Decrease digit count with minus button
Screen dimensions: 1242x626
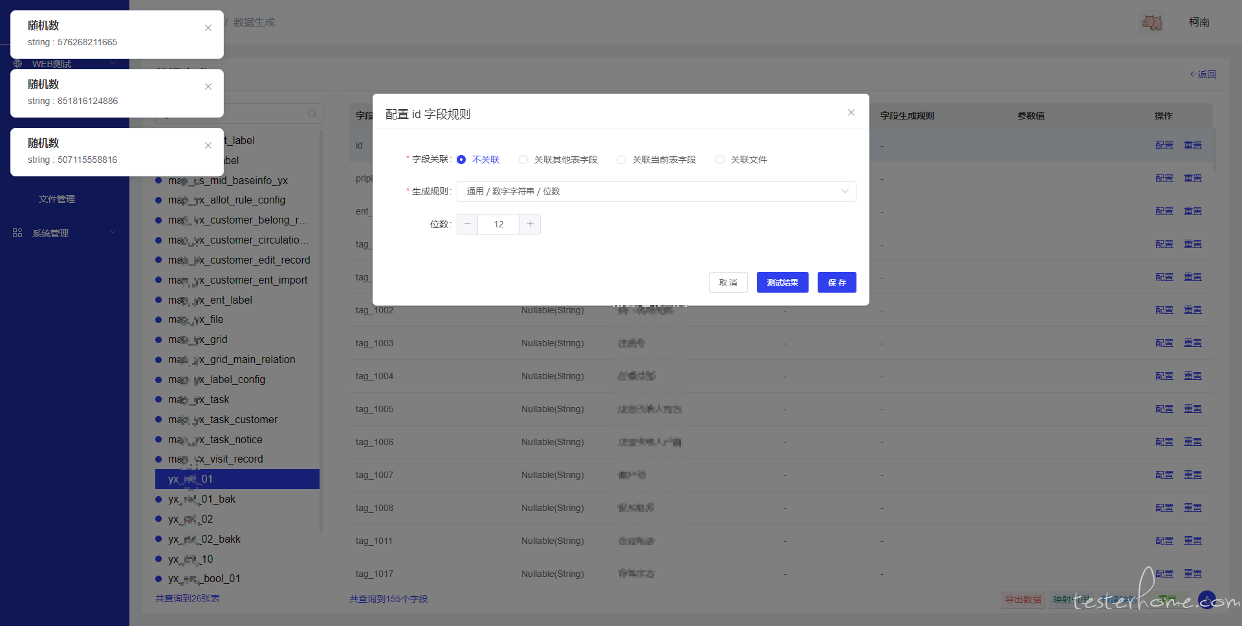468,224
